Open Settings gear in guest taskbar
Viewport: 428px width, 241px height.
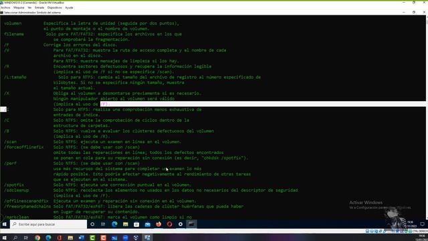[181, 224]
